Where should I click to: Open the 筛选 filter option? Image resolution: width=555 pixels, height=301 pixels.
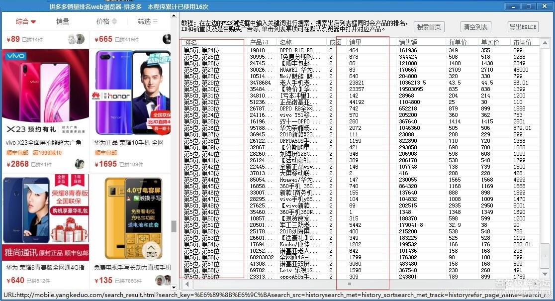click(148, 21)
